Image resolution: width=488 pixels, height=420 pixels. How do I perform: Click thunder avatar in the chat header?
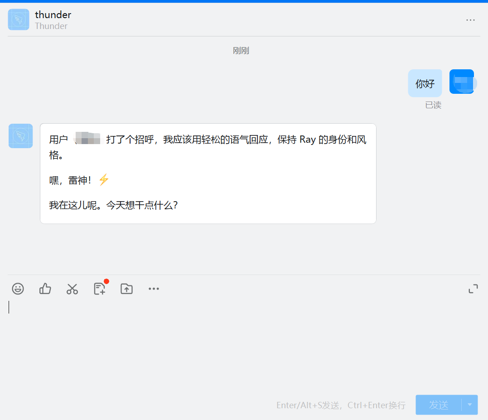tap(19, 19)
